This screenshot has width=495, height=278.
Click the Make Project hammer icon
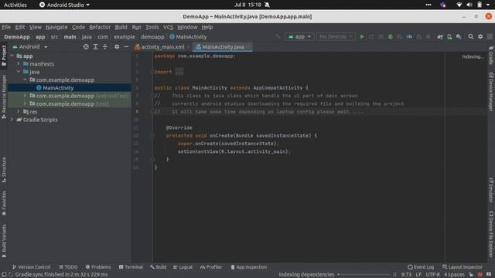coord(278,36)
